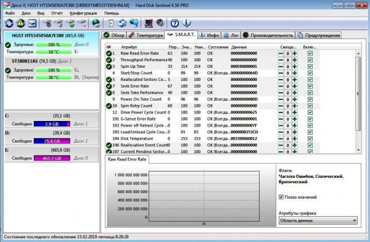Switch to the Температура tab
This screenshot has width=370, height=242.
pyautogui.click(x=146, y=35)
